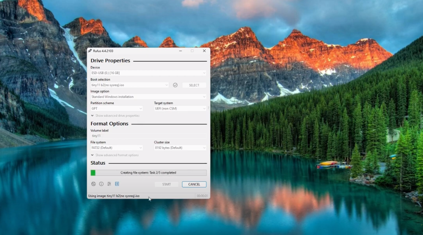The width and height of the screenshot is (423, 235).
Task: Open the File system FAT32 dropdown
Action: click(x=116, y=148)
